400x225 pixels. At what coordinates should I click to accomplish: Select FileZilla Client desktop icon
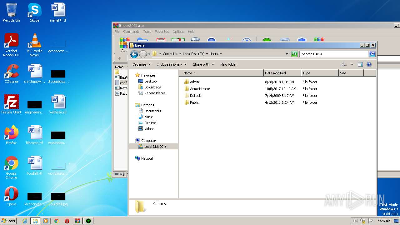[11, 105]
